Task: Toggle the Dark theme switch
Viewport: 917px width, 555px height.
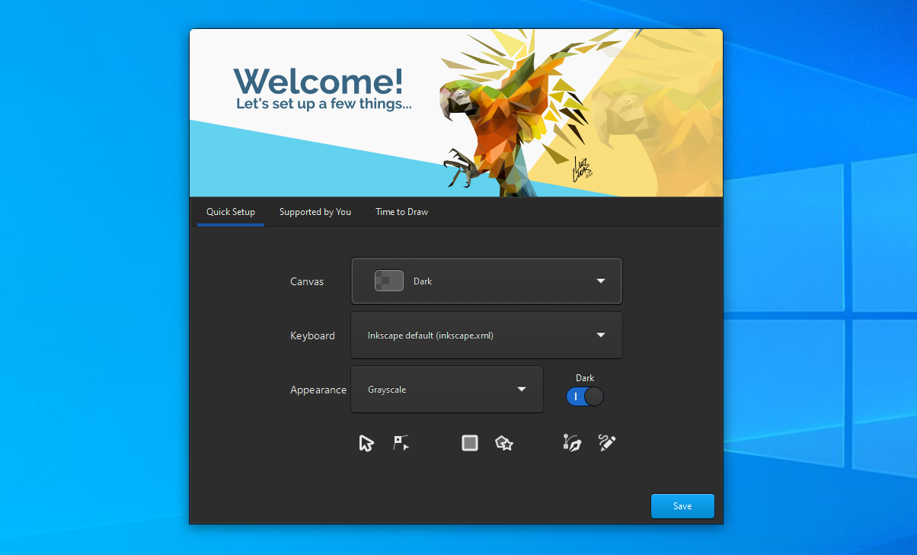Action: pyautogui.click(x=585, y=396)
